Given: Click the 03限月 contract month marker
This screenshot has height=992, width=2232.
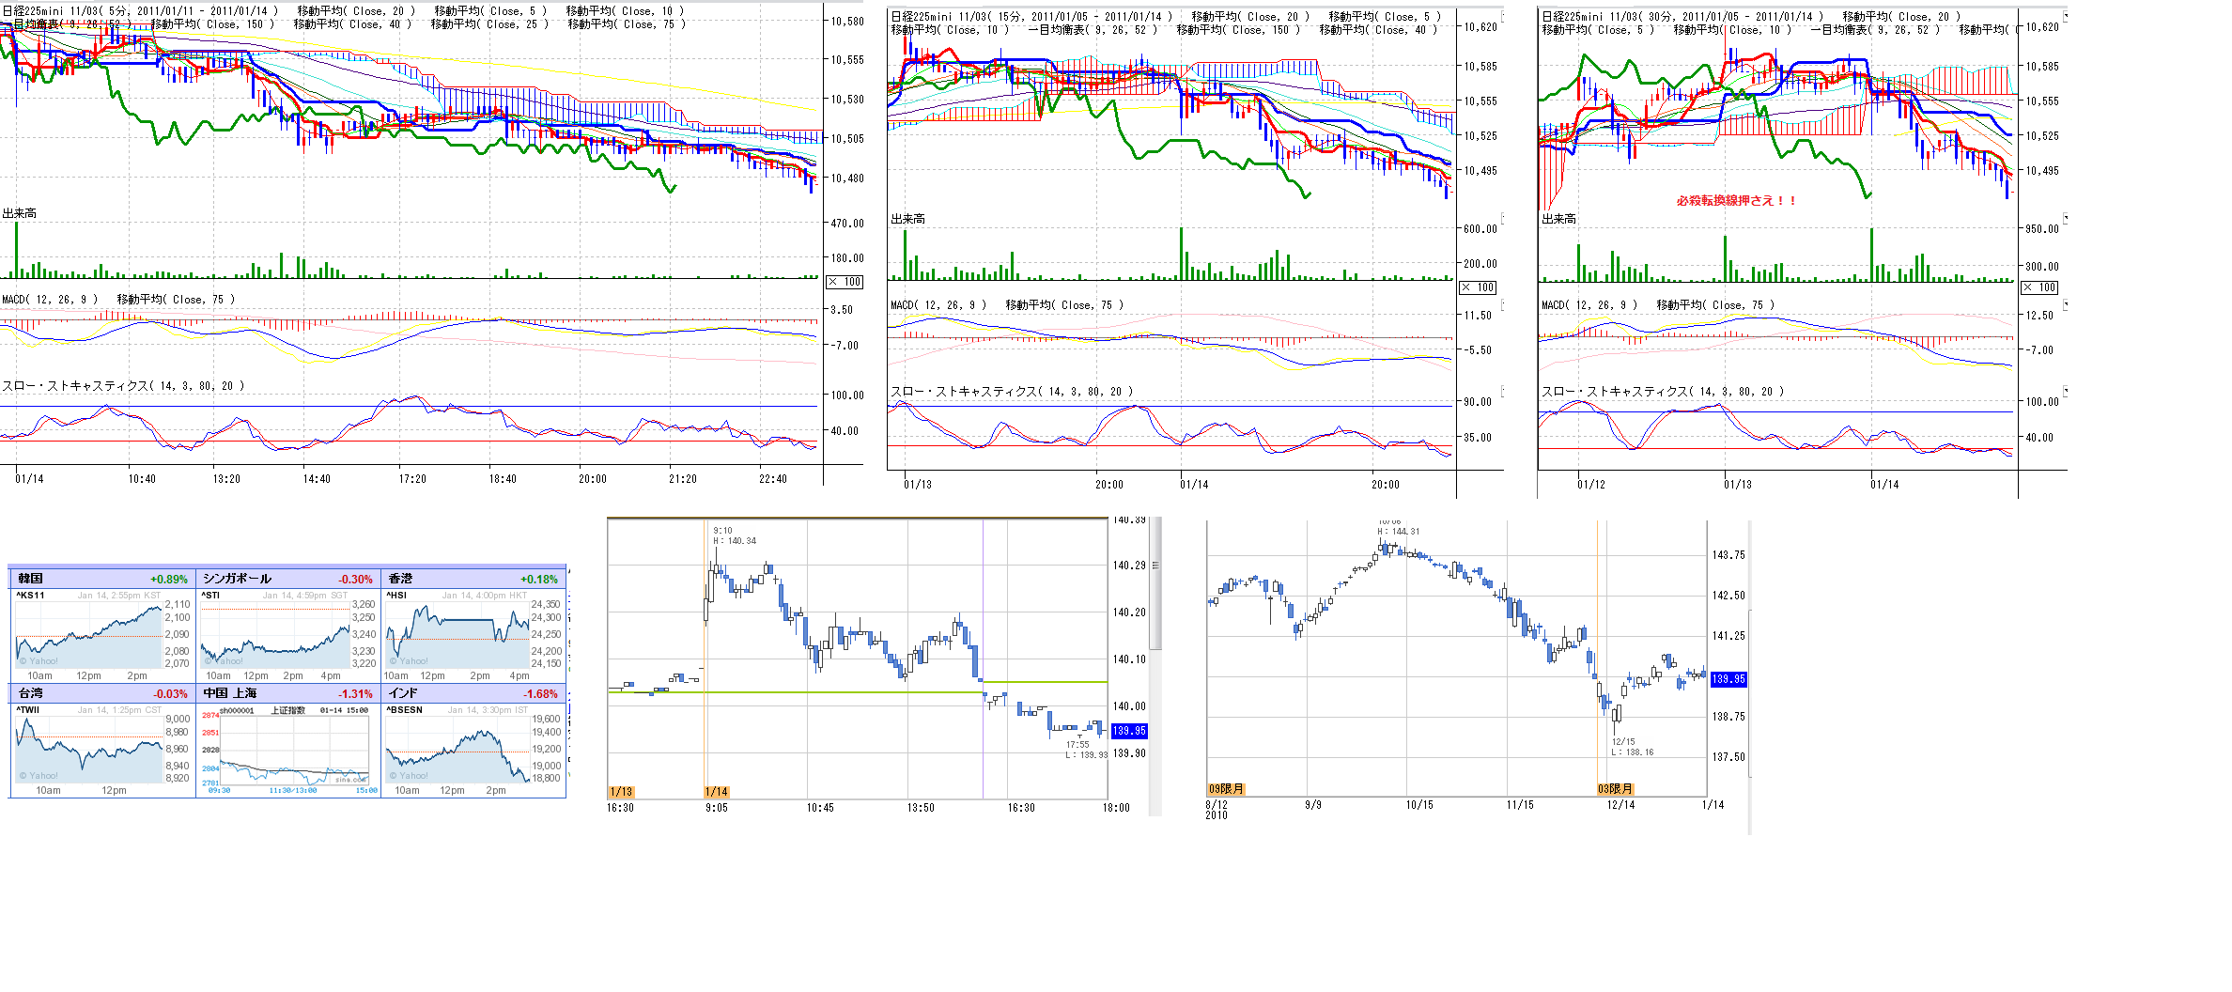Looking at the screenshot, I should 1616,789.
